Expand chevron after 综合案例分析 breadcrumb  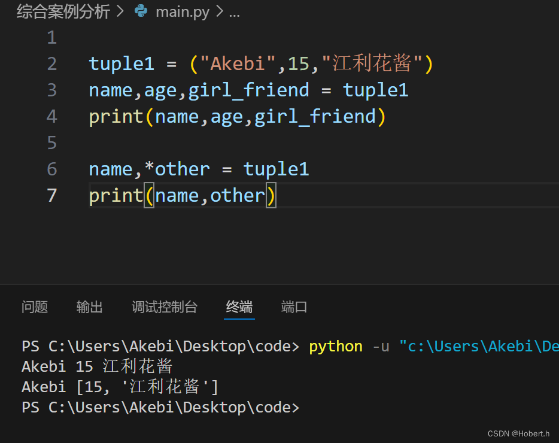click(x=120, y=11)
